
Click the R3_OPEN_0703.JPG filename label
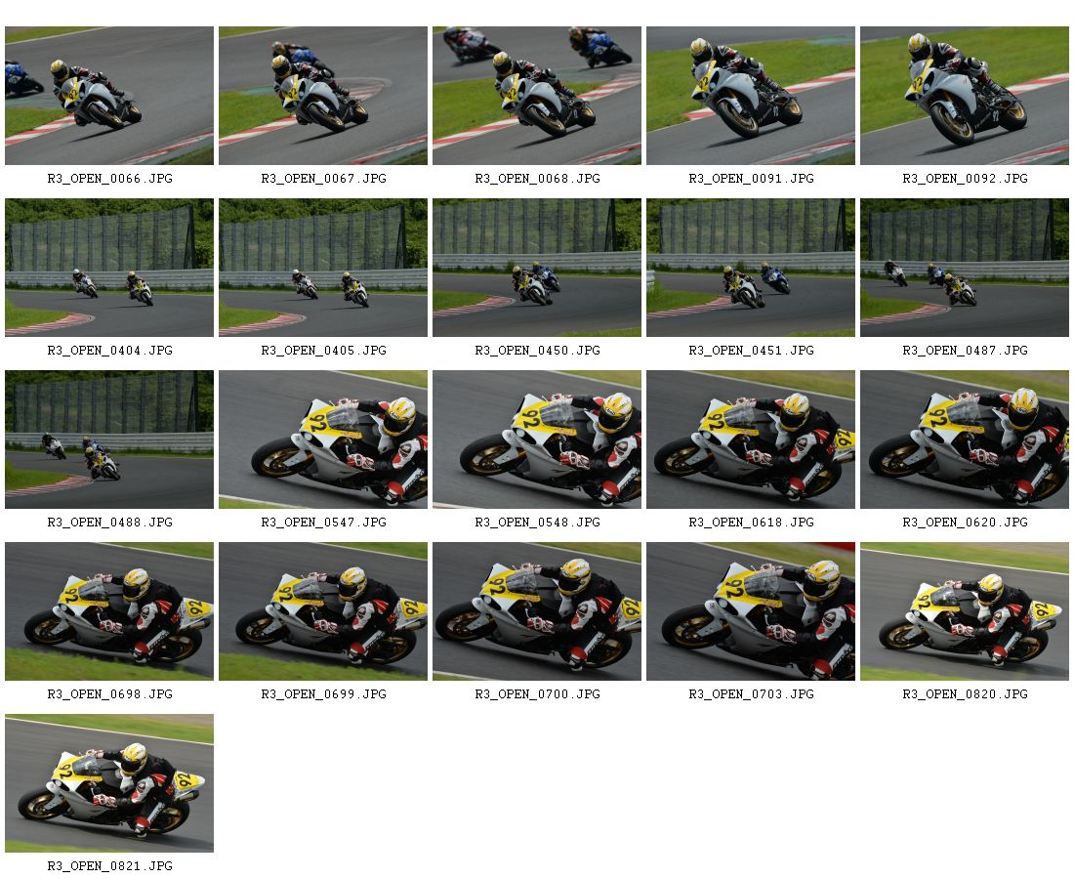752,694
